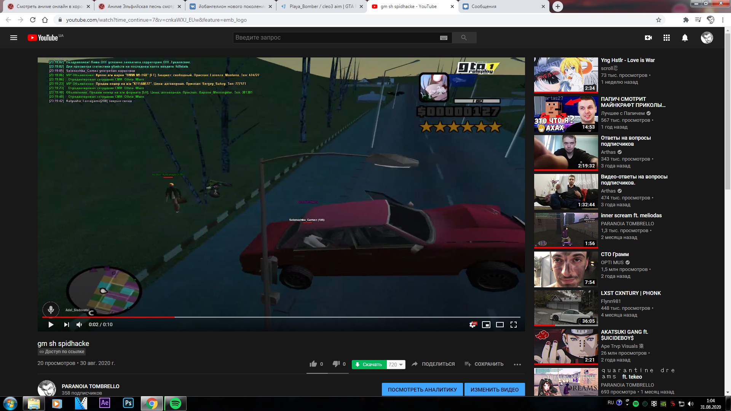Open YouTube apps grid icon
Image resolution: width=731 pixels, height=411 pixels.
pyautogui.click(x=667, y=38)
